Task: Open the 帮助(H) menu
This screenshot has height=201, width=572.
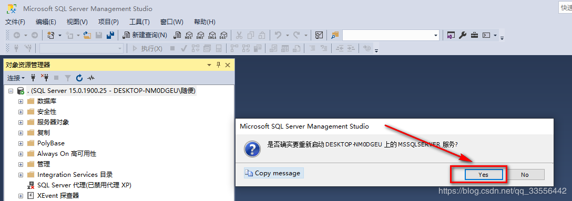Action: pos(205,22)
